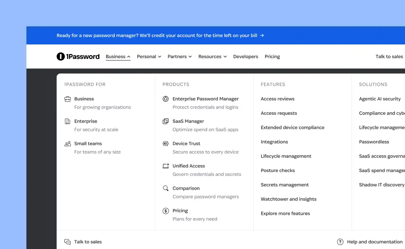405x249 pixels.
Task: Open Help and documentation
Action: (375, 242)
